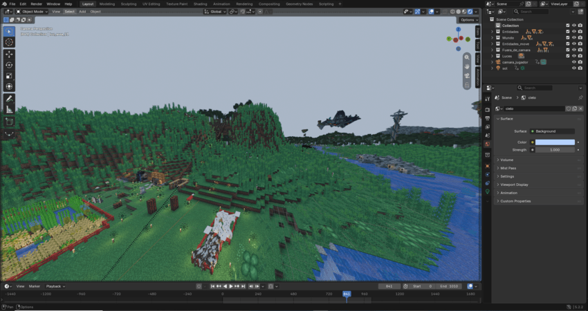Click the Background surface shader button

pyautogui.click(x=552, y=131)
